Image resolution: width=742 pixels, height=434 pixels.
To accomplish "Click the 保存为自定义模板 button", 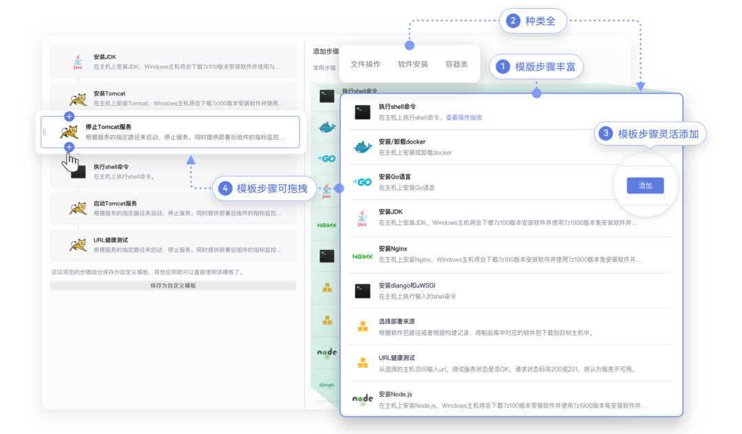I will coord(173,285).
